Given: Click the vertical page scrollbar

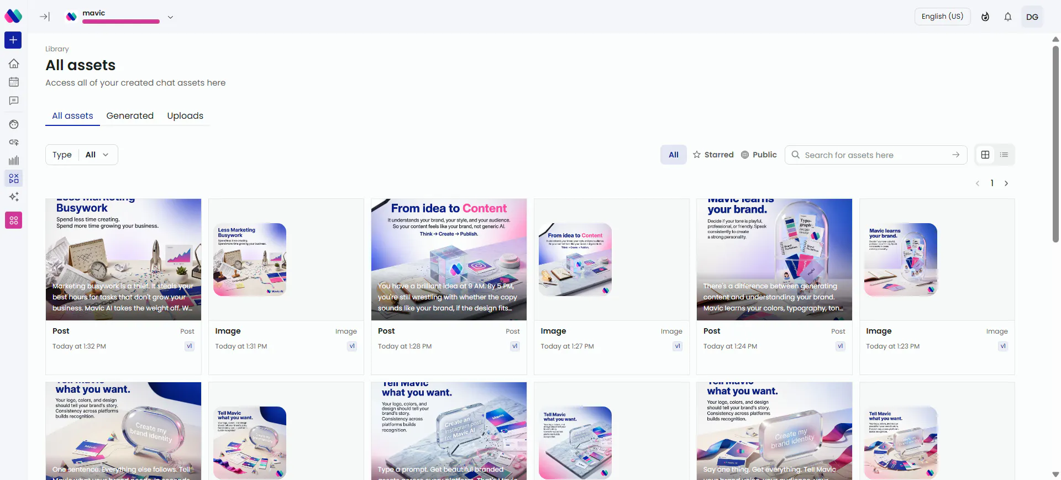Looking at the screenshot, I should point(1055,144).
